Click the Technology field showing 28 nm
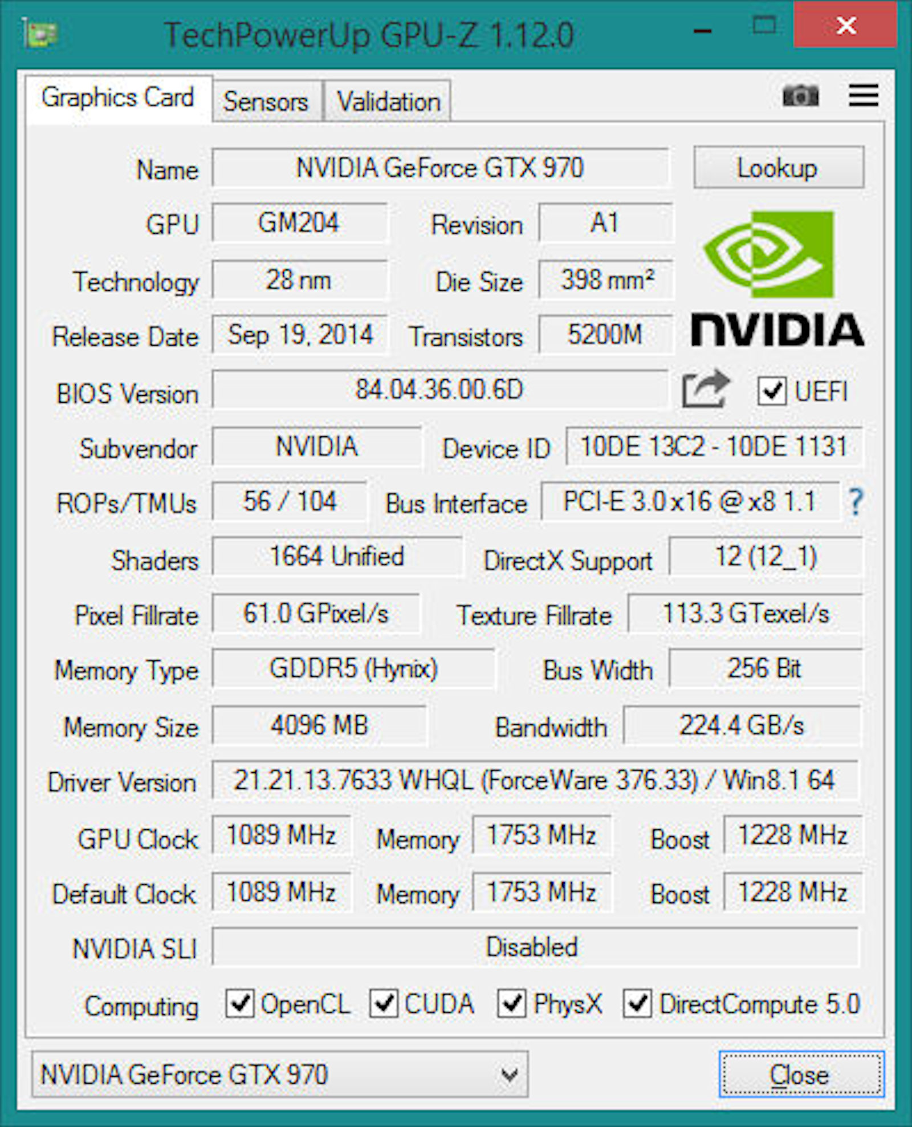The width and height of the screenshot is (912, 1127). point(299,279)
